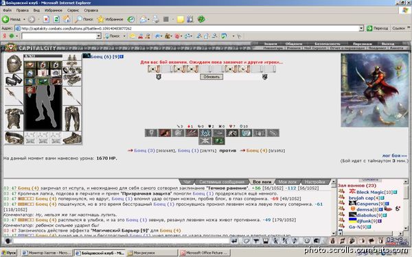The width and height of the screenshot is (412, 257).
Task: Switch to the Чат tab
Action: (187, 182)
